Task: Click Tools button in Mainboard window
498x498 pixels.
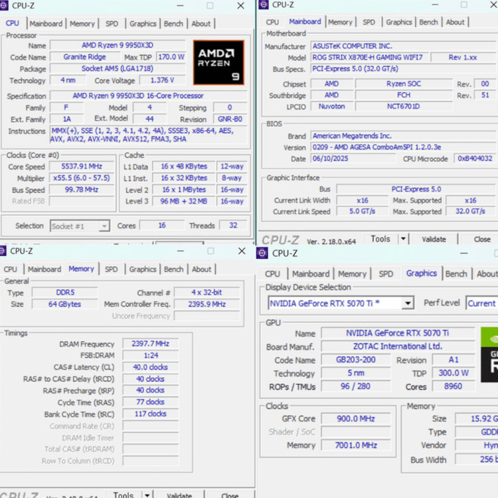Action: pos(380,239)
